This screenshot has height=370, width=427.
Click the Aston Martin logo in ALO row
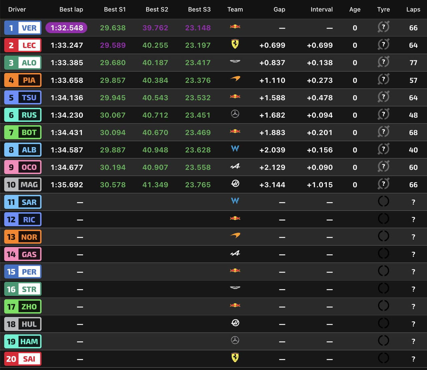tap(235, 61)
